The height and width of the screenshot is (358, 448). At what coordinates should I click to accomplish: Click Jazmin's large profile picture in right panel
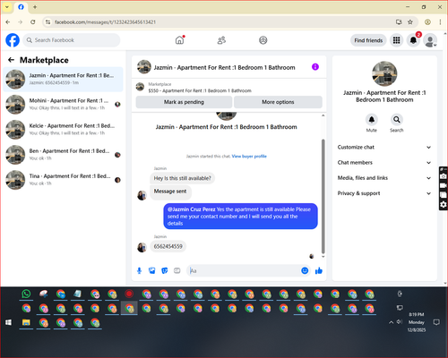(384, 73)
